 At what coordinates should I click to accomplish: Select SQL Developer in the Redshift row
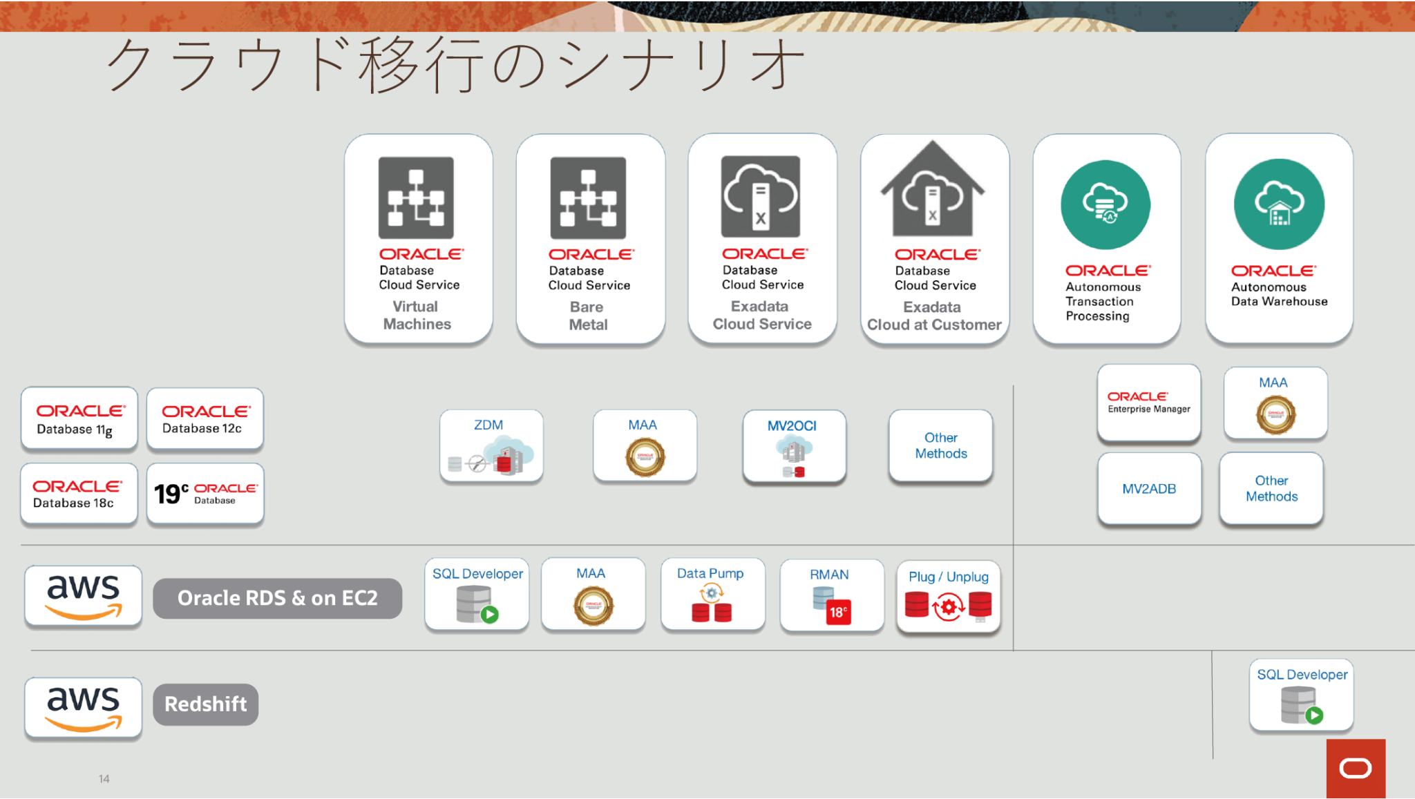click(x=1302, y=695)
